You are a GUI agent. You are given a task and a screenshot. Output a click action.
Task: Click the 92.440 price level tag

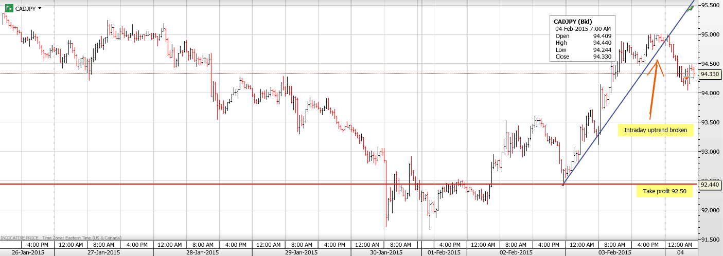coord(710,185)
